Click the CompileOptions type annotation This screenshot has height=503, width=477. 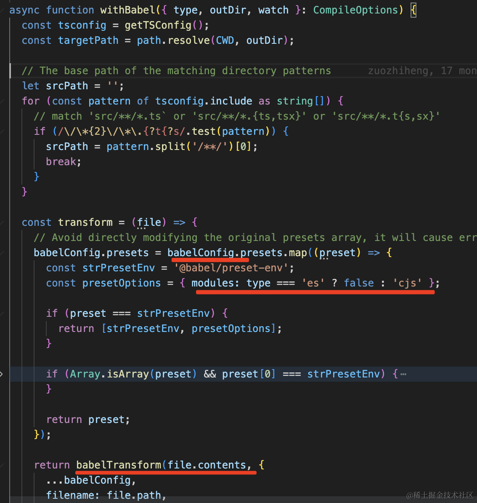(x=355, y=10)
